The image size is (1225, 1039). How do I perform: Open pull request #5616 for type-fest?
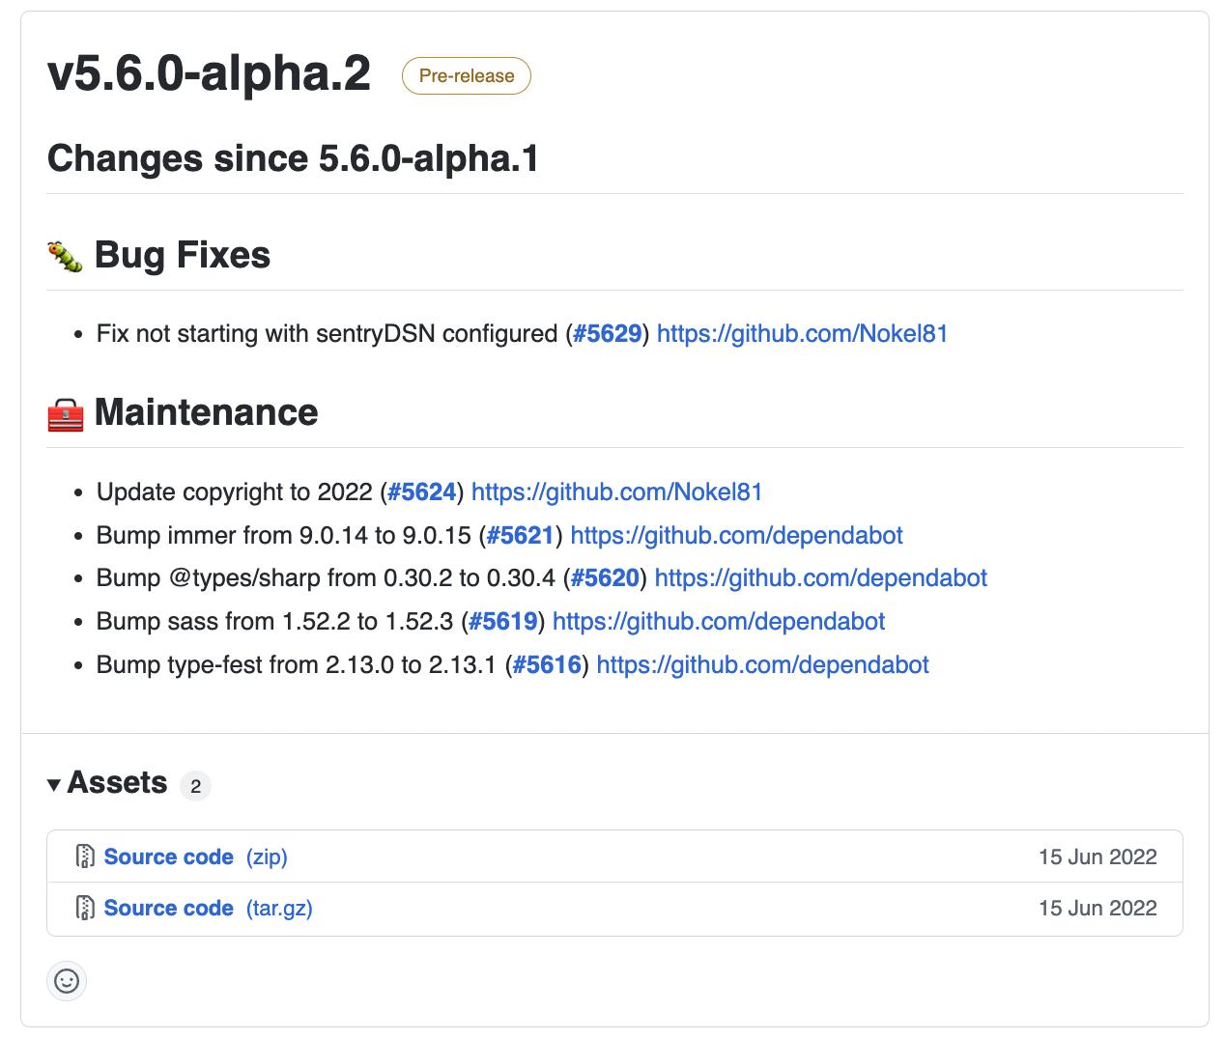coord(547,664)
